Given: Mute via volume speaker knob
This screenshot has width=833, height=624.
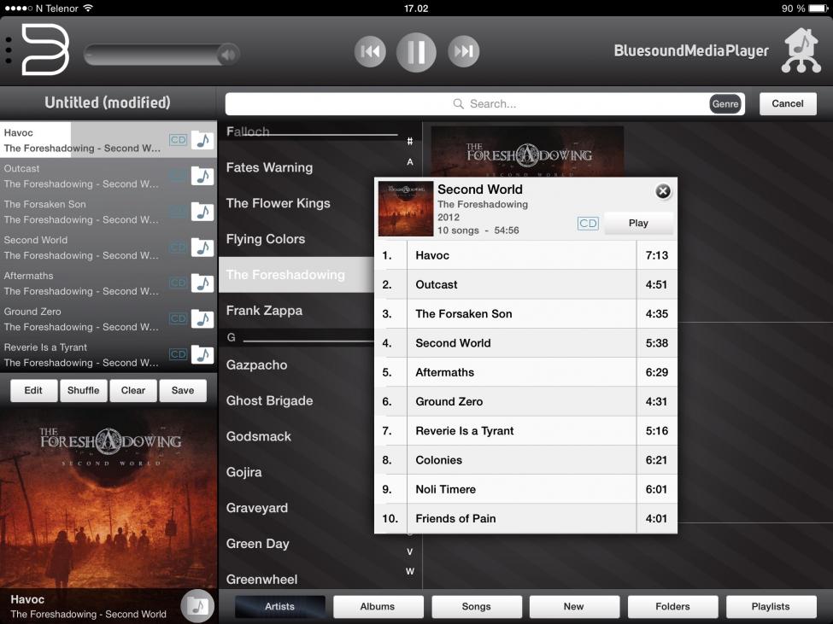Looking at the screenshot, I should coord(228,54).
